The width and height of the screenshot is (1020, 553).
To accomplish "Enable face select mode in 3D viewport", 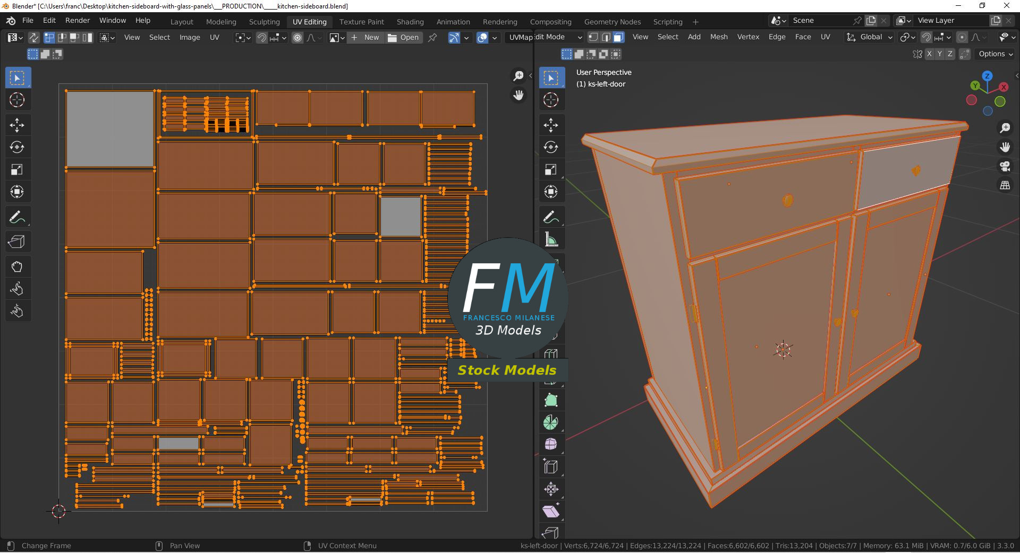I will [x=618, y=37].
